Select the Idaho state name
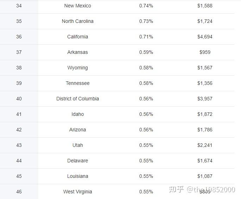This screenshot has width=241, height=199. pos(77,114)
